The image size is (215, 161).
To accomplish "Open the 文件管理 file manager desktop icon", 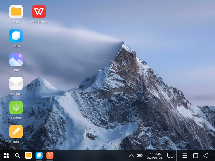I will (16, 12).
